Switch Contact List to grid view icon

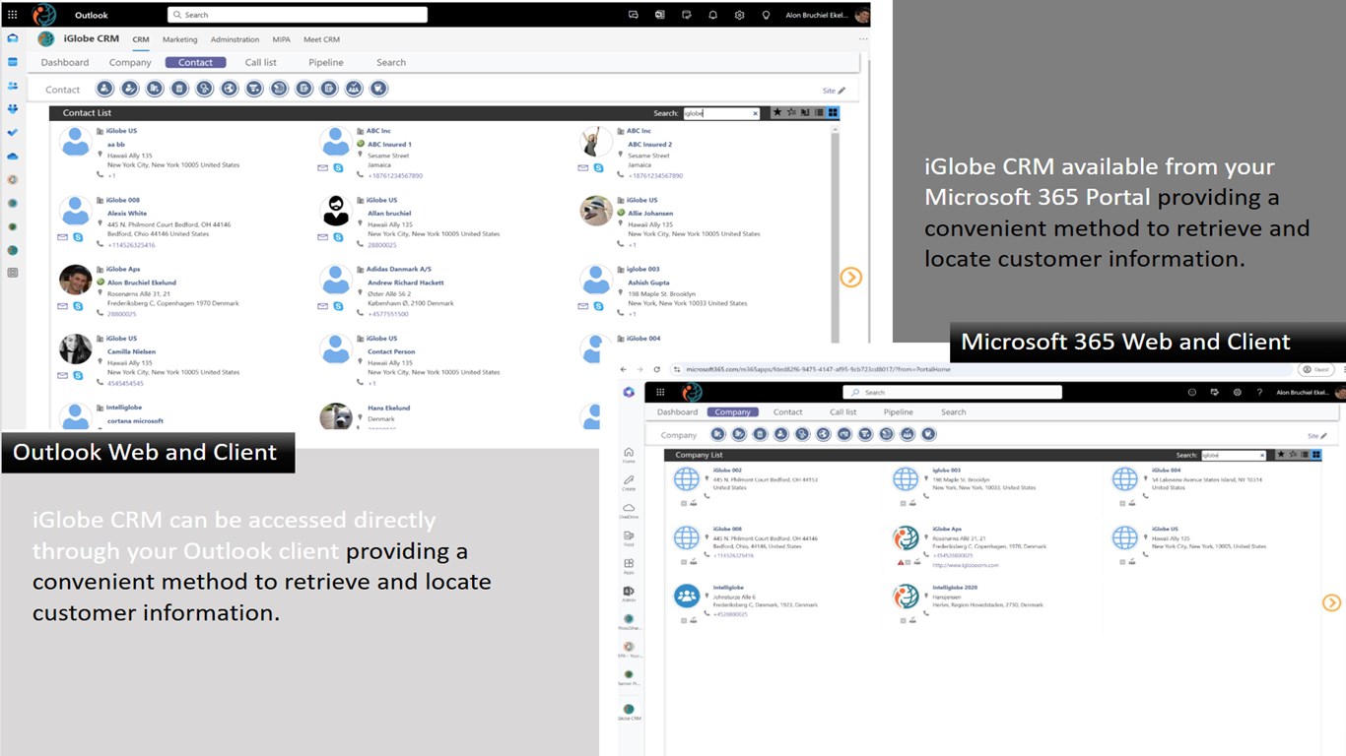coord(834,113)
